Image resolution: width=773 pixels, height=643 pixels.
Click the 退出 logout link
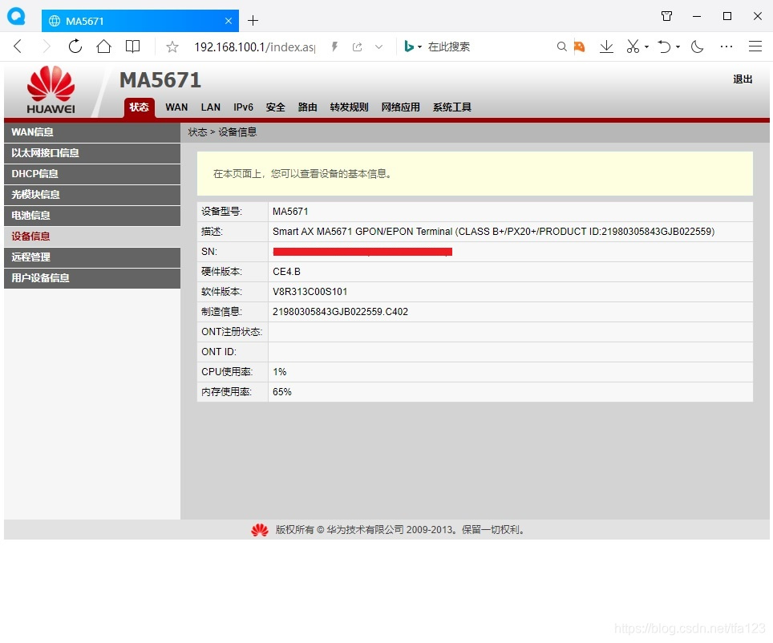pyautogui.click(x=743, y=79)
